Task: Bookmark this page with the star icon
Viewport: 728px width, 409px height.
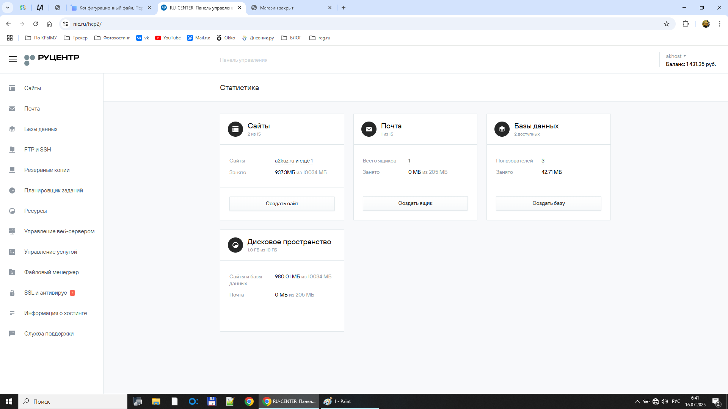Action: coord(667,24)
